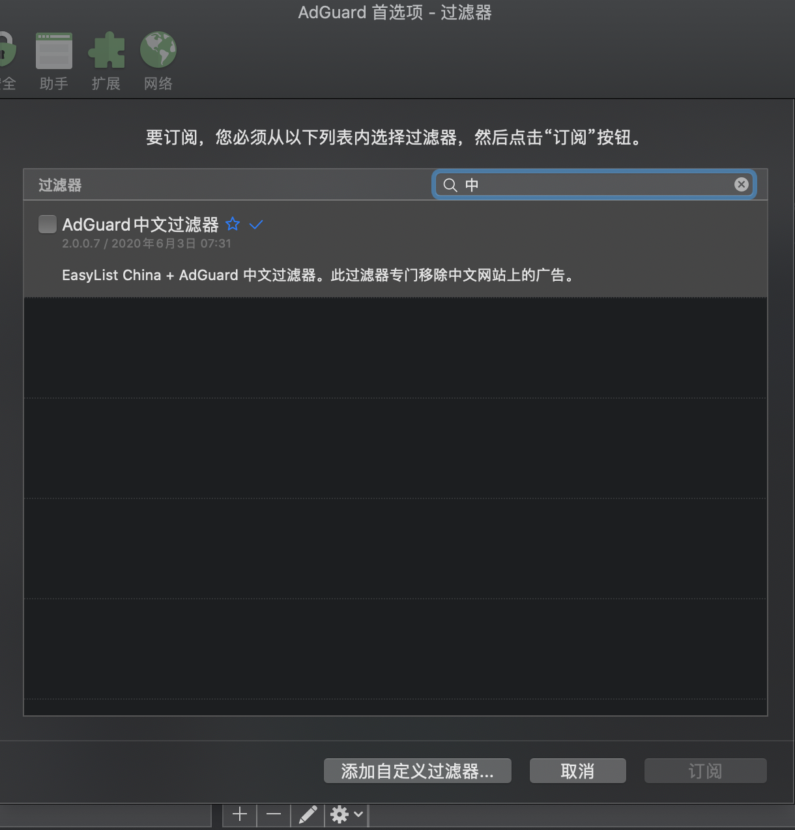
Task: Focus the filter search input field
Action: (594, 185)
